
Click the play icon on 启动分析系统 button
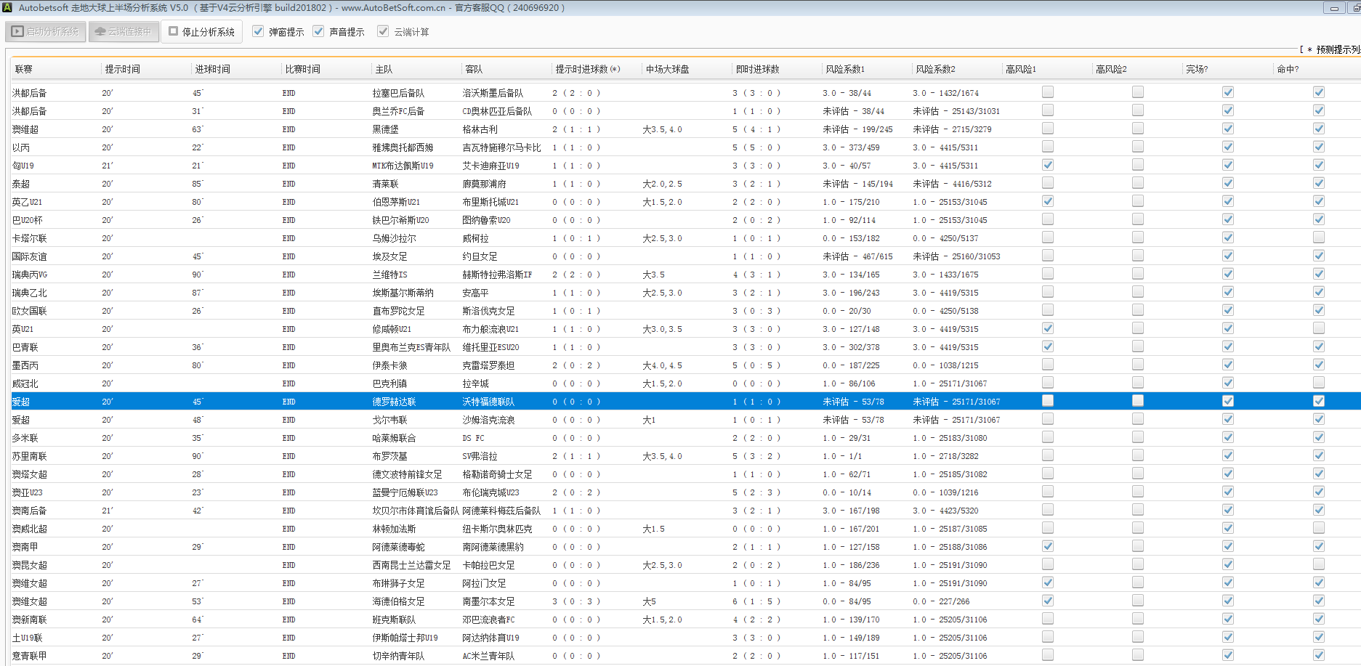tap(17, 32)
